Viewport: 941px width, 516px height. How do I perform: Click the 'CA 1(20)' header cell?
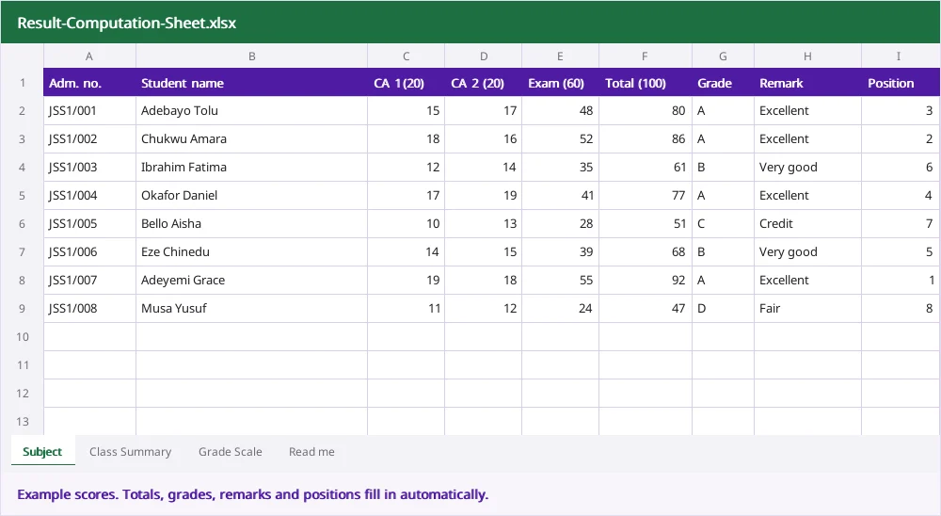click(x=406, y=82)
